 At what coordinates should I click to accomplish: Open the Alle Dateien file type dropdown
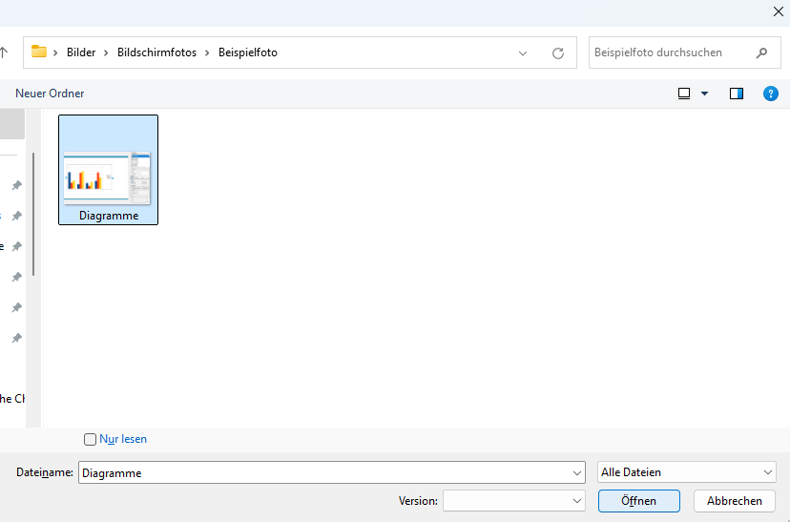pyautogui.click(x=687, y=472)
